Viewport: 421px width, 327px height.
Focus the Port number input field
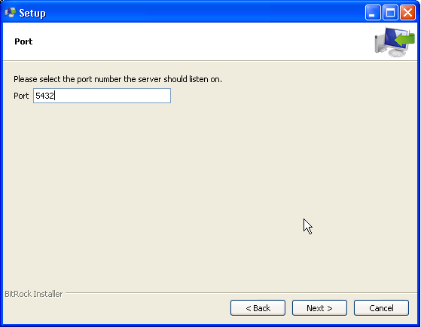[x=102, y=96]
